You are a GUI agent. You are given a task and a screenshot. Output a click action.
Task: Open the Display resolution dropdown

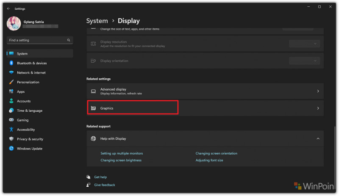pyautogui.click(x=304, y=44)
